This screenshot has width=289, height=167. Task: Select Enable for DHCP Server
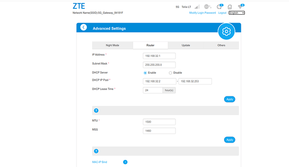[145, 73]
